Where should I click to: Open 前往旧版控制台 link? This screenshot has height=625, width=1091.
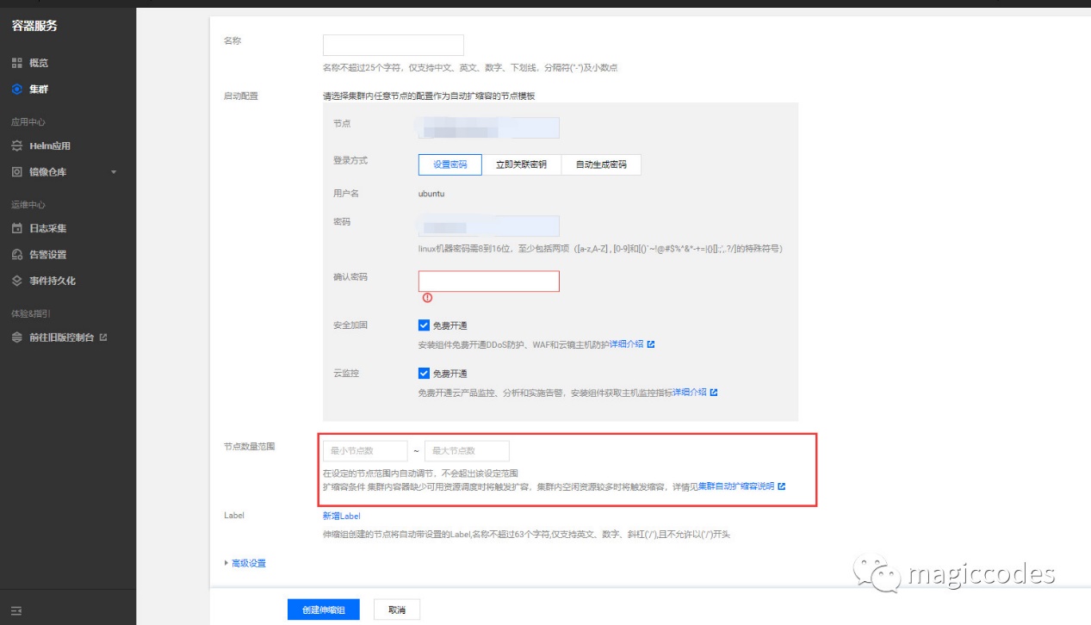click(62, 337)
